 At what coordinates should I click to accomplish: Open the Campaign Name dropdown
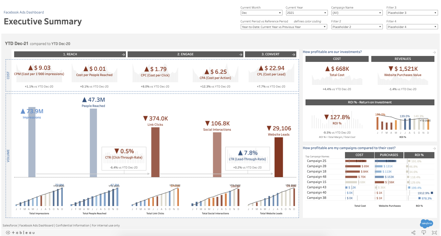380,13
